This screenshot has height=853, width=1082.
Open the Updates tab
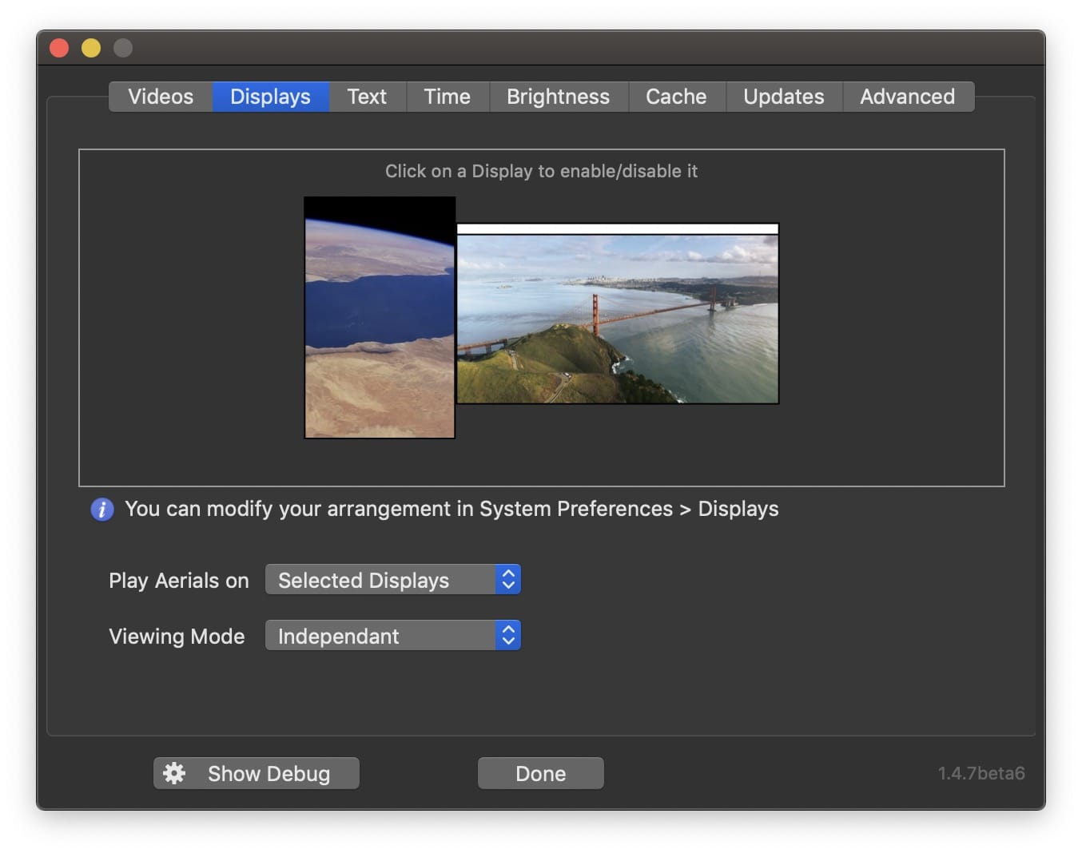(784, 97)
